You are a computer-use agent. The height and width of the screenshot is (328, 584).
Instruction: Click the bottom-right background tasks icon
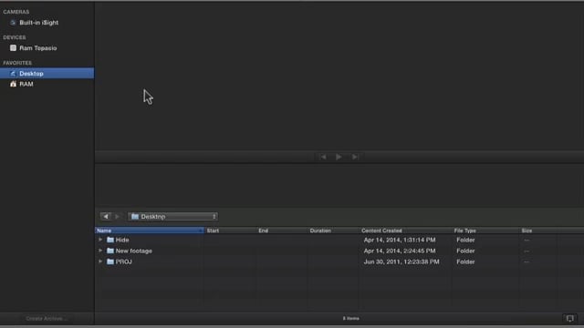pyautogui.click(x=569, y=318)
